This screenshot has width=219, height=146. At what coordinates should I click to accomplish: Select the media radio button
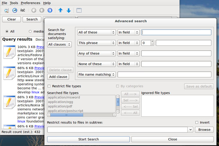(x=30, y=31)
